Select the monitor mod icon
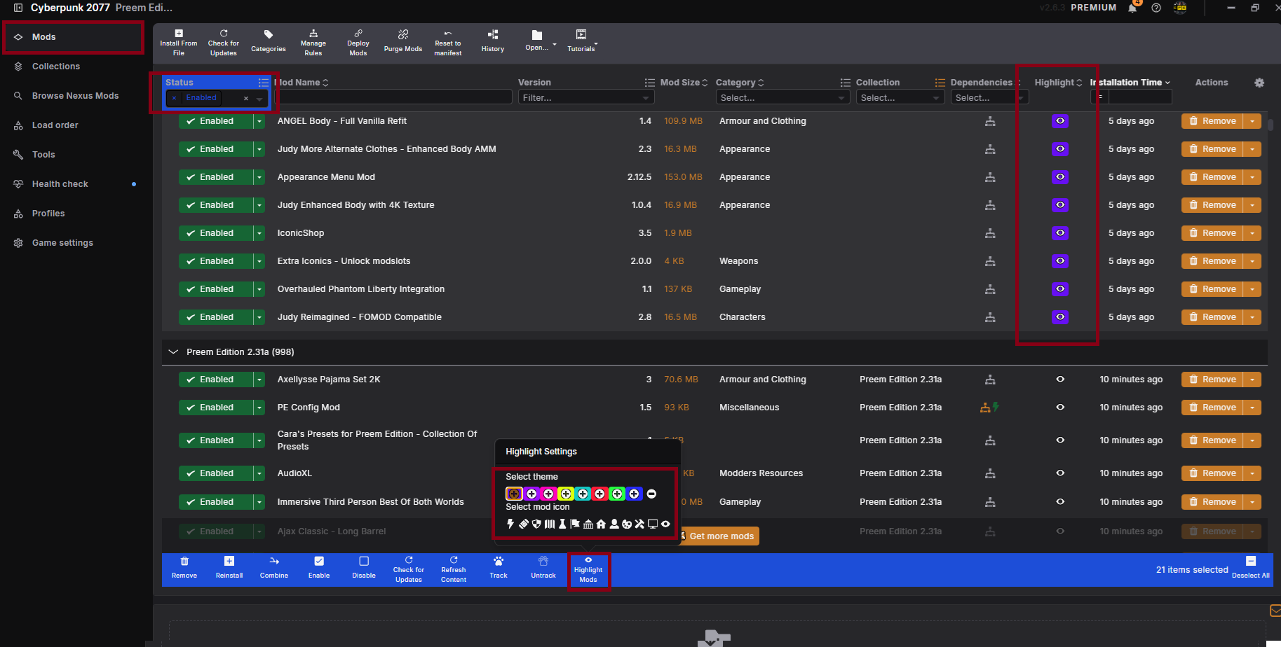Screen dimensions: 1281x647 653,524
